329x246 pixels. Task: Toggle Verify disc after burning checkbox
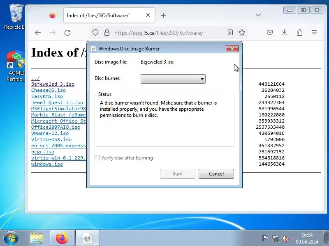pos(97,158)
